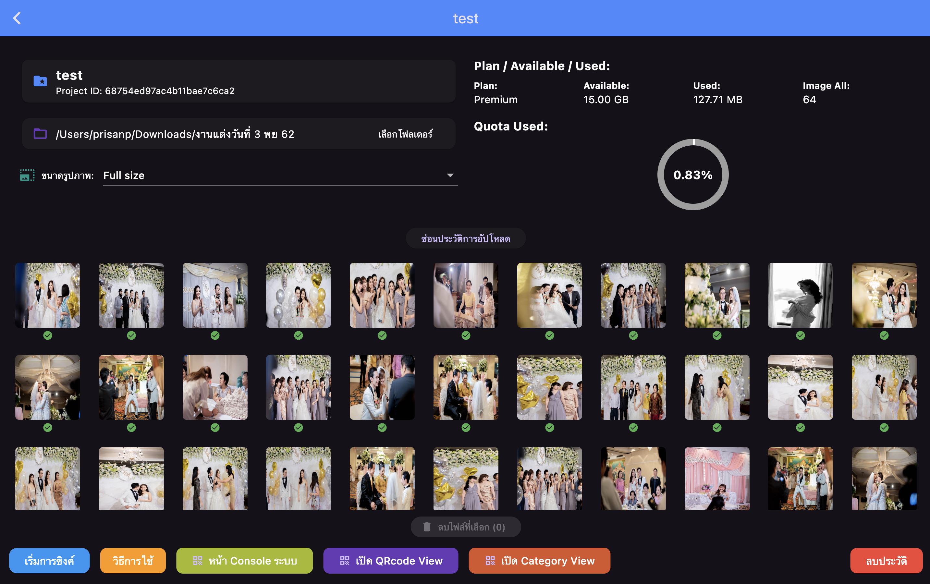
Task: Click the 15.00 GB available value
Action: click(606, 100)
